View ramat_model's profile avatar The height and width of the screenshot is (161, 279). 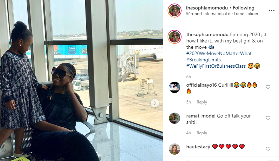(x=175, y=118)
